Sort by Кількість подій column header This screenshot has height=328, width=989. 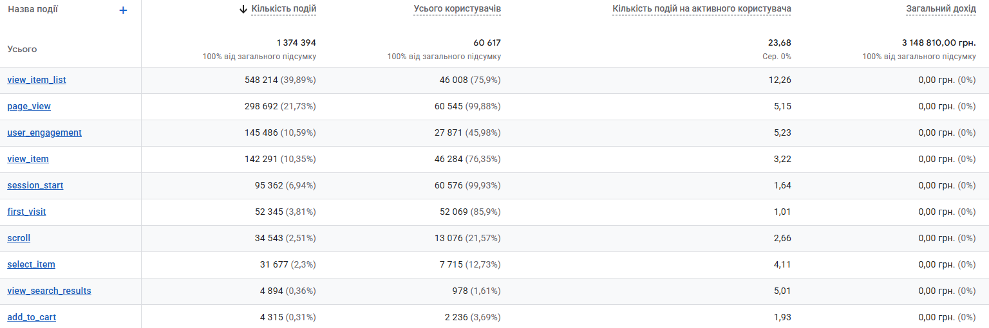tap(284, 9)
